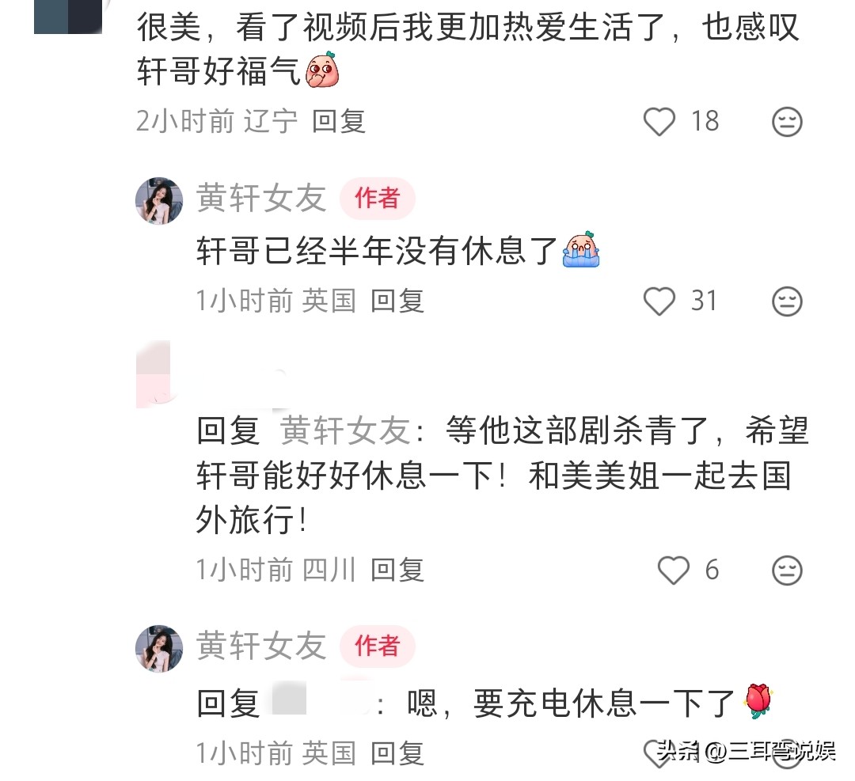
Task: Open the first 黄轩女友 username
Action: [261, 198]
